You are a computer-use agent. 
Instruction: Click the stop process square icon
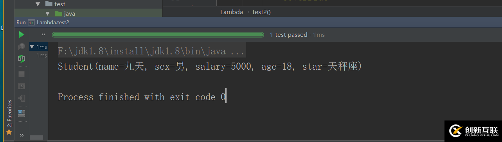pos(22,74)
